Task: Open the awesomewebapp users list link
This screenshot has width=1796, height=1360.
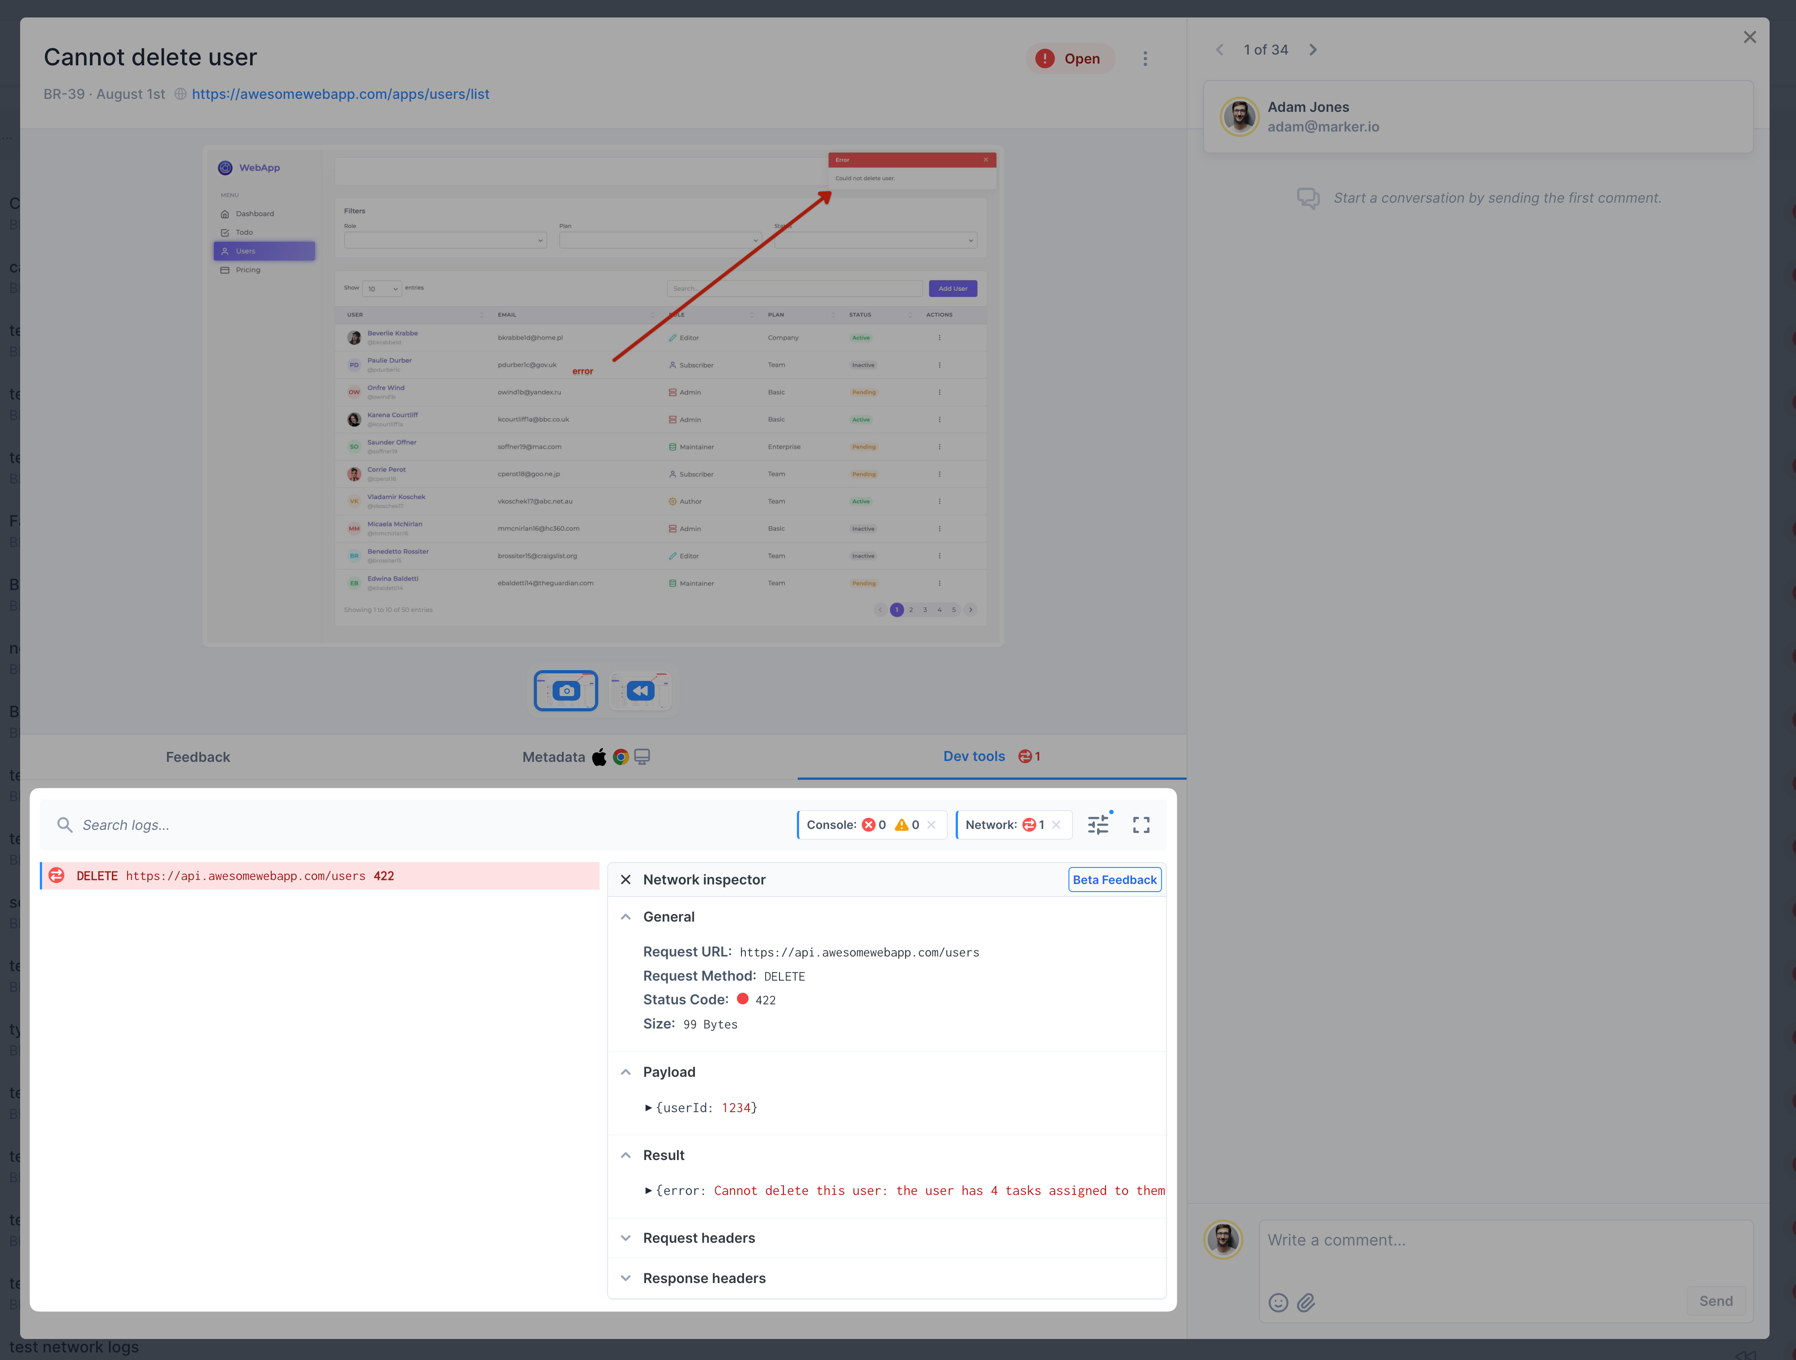Action: (x=340, y=94)
